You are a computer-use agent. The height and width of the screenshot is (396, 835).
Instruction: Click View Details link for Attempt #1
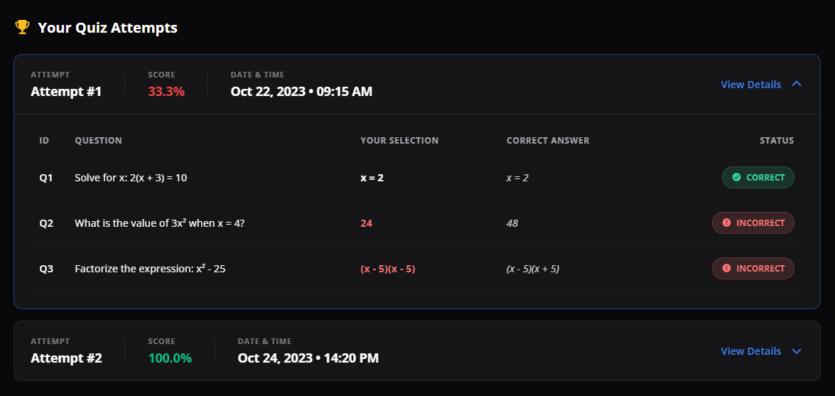click(x=750, y=85)
